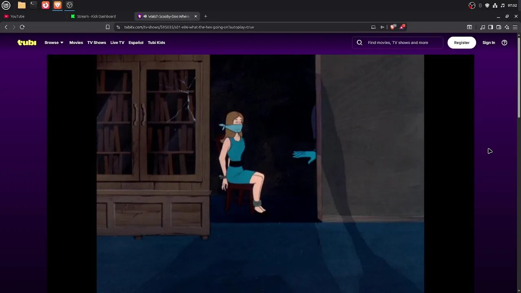The height and width of the screenshot is (293, 521).
Task: Open Brave Rewards triangle icon
Action: click(403, 26)
